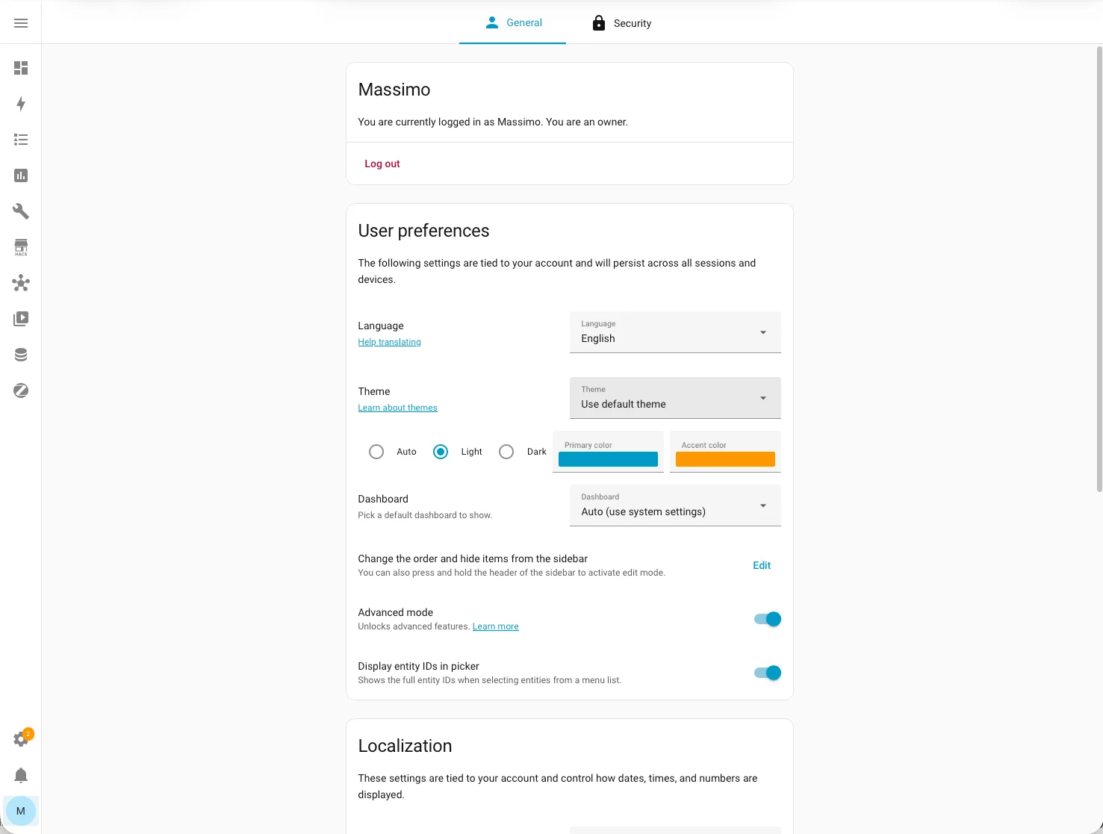Turn off Display entity IDs in picker

[766, 673]
